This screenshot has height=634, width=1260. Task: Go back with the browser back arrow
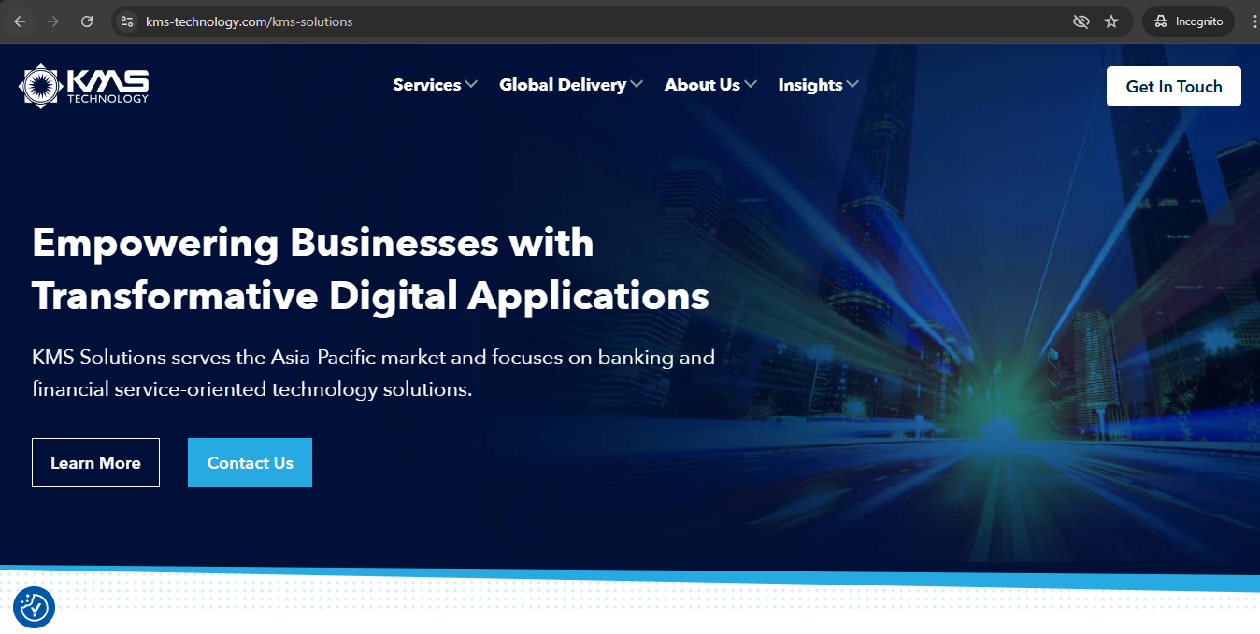pos(20,21)
